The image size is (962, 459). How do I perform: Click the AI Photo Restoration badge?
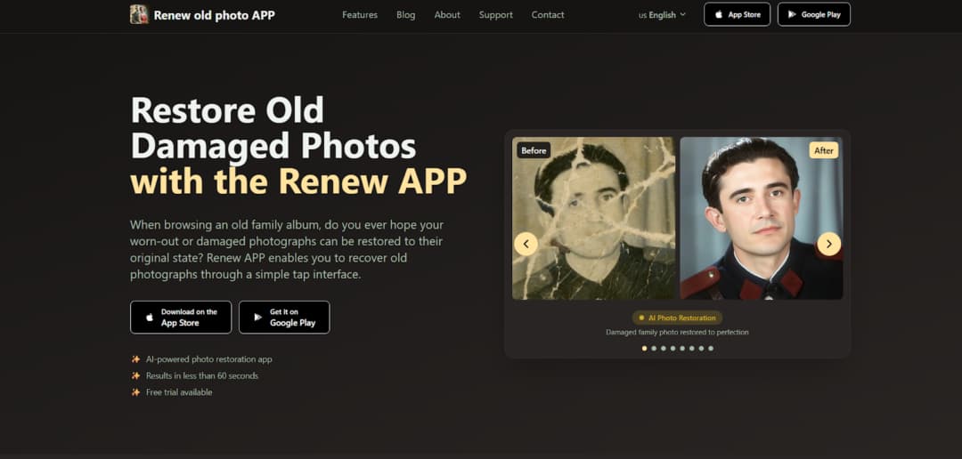pos(677,318)
